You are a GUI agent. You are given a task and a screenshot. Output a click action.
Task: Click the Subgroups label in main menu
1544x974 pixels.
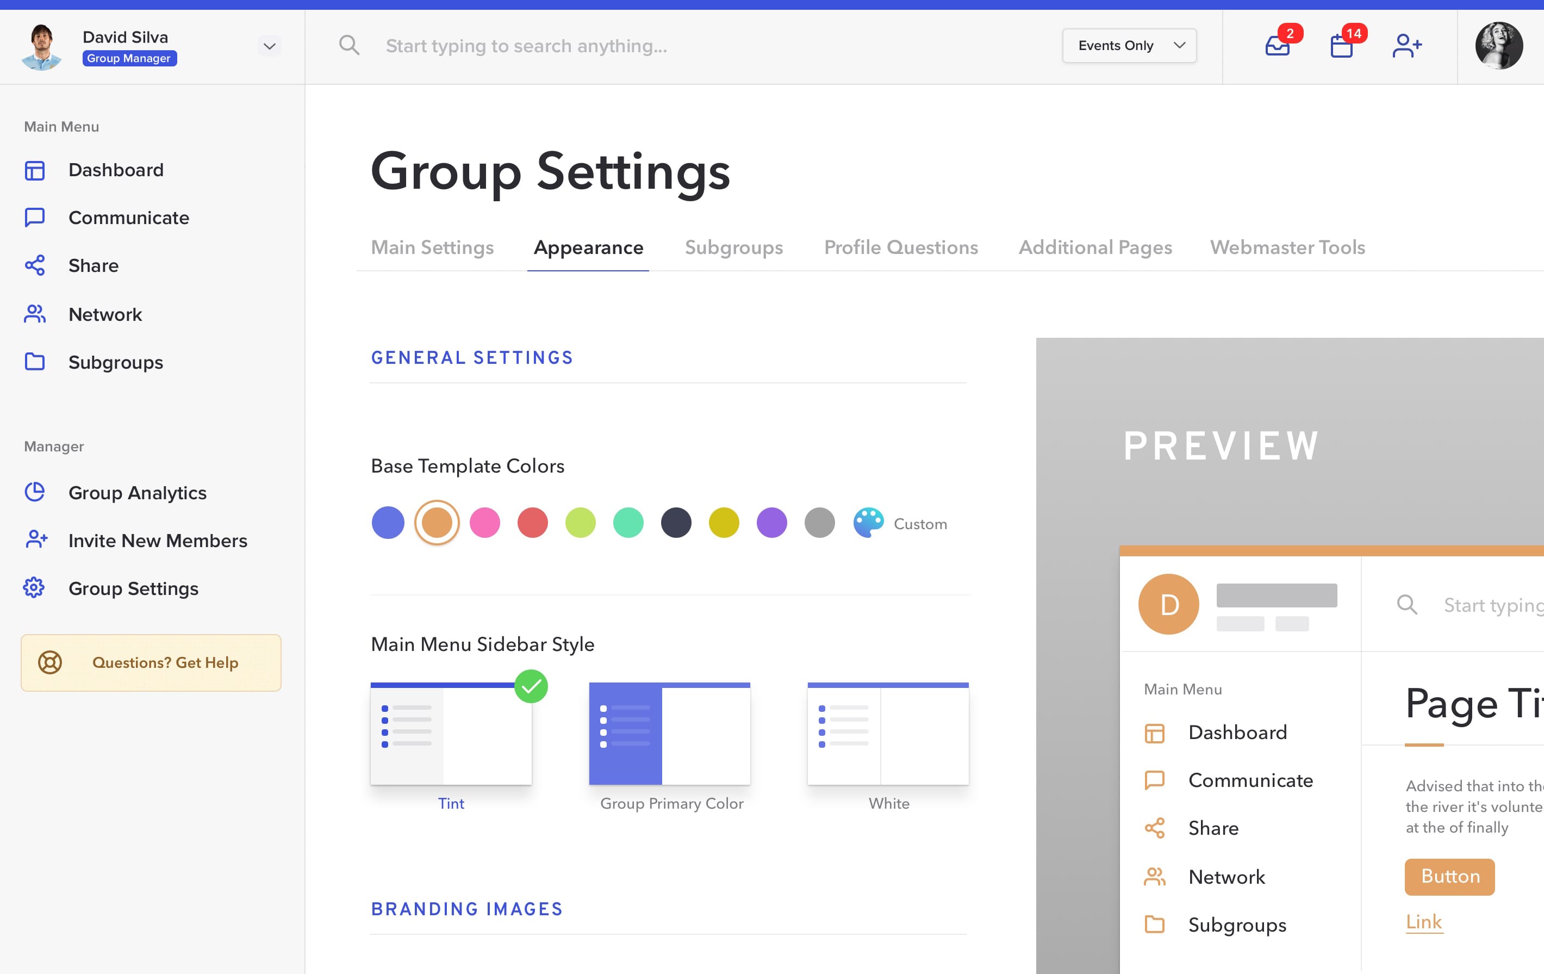point(116,363)
